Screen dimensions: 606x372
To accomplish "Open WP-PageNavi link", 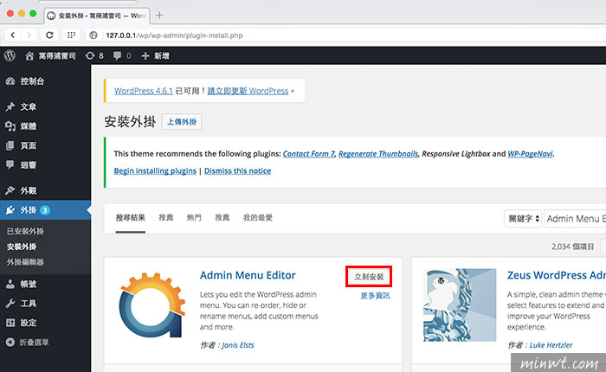I will click(x=530, y=154).
